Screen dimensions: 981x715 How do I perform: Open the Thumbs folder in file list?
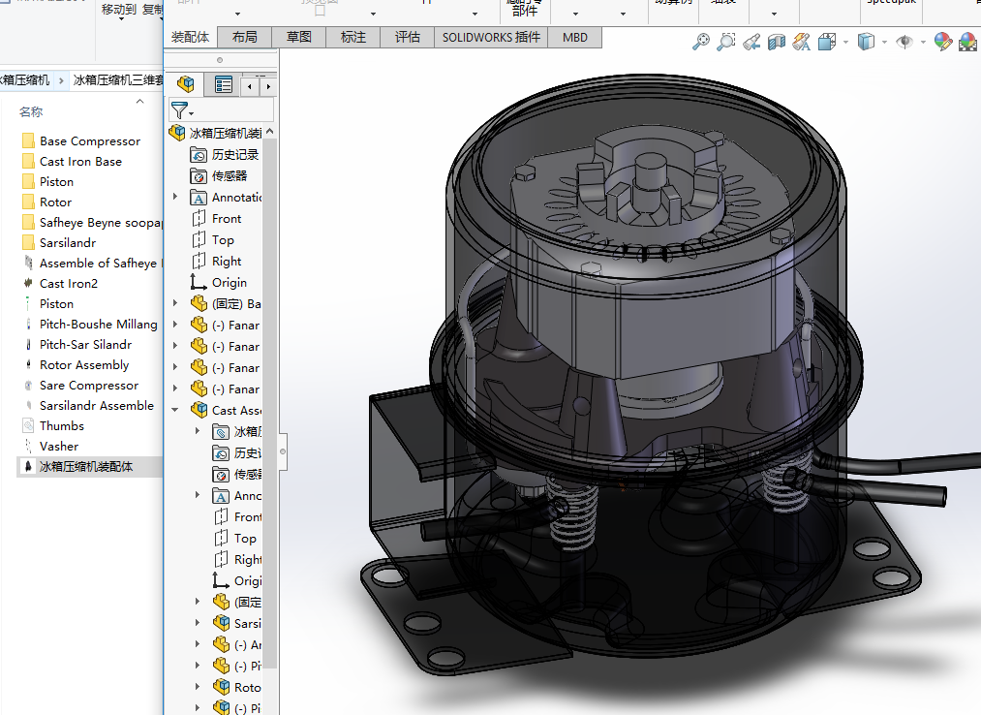61,425
